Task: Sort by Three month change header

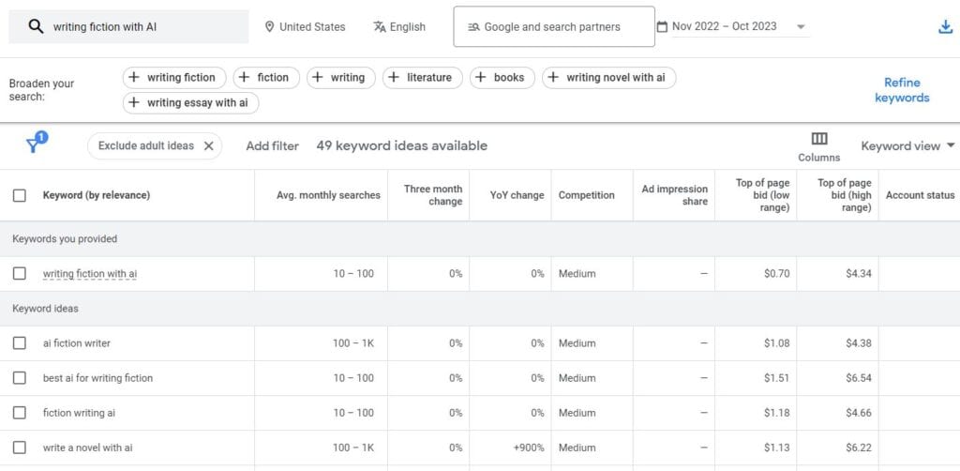Action: (433, 195)
